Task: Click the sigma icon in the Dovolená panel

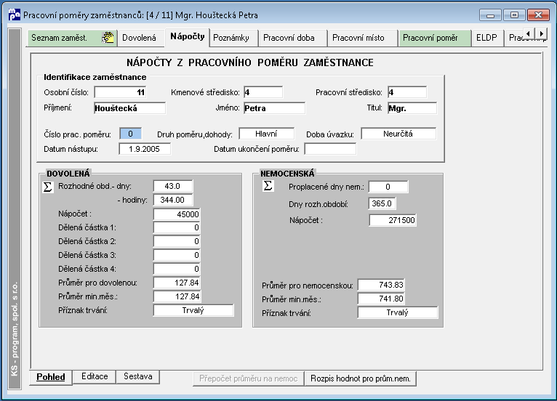Action: [47, 187]
